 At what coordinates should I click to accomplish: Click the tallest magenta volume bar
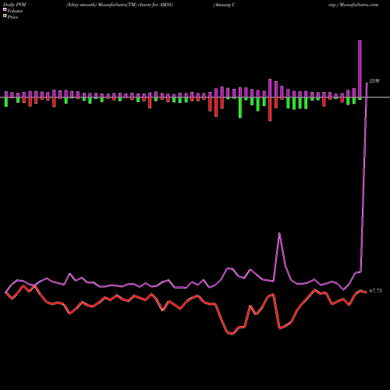[360, 69]
